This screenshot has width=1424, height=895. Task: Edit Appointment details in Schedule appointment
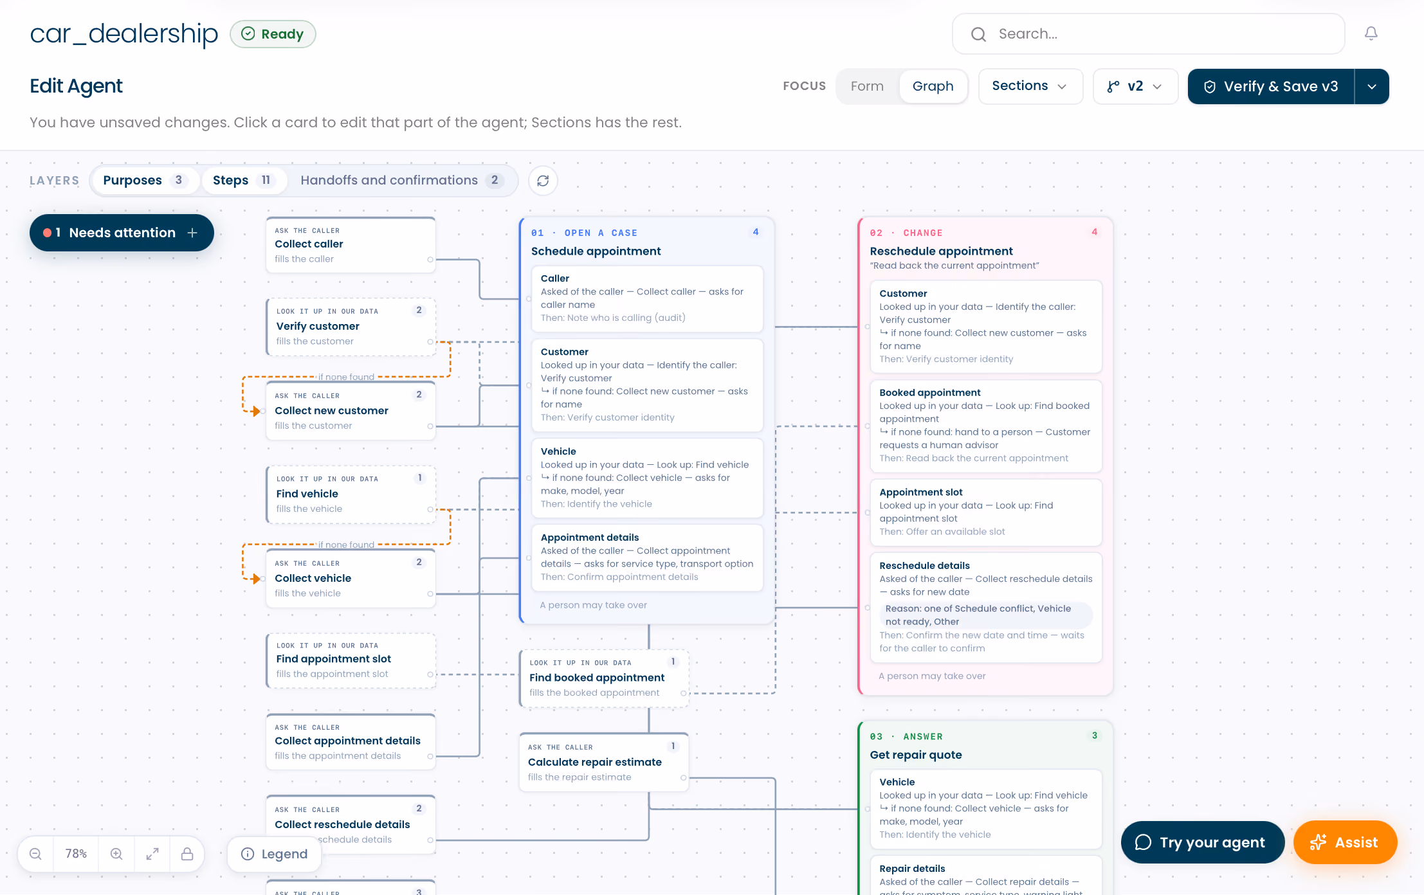click(647, 557)
